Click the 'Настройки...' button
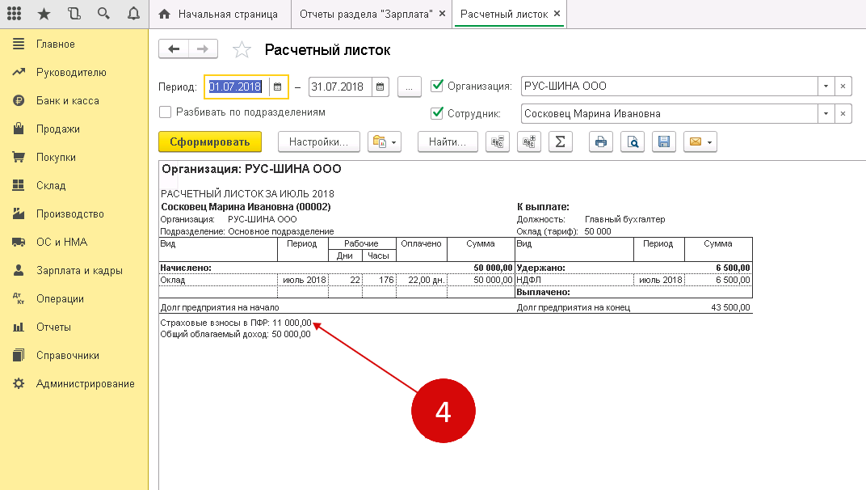 [x=318, y=142]
